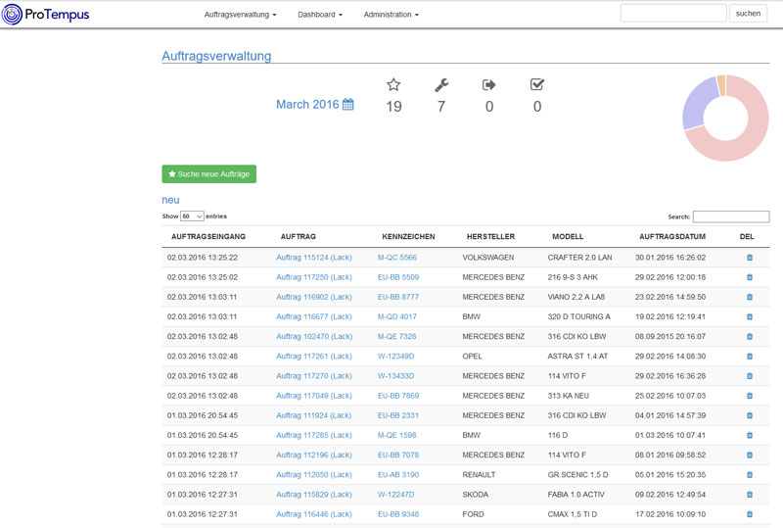Delete Auftrag 116902 using its trash icon
This screenshot has height=528, width=783.
click(x=750, y=297)
